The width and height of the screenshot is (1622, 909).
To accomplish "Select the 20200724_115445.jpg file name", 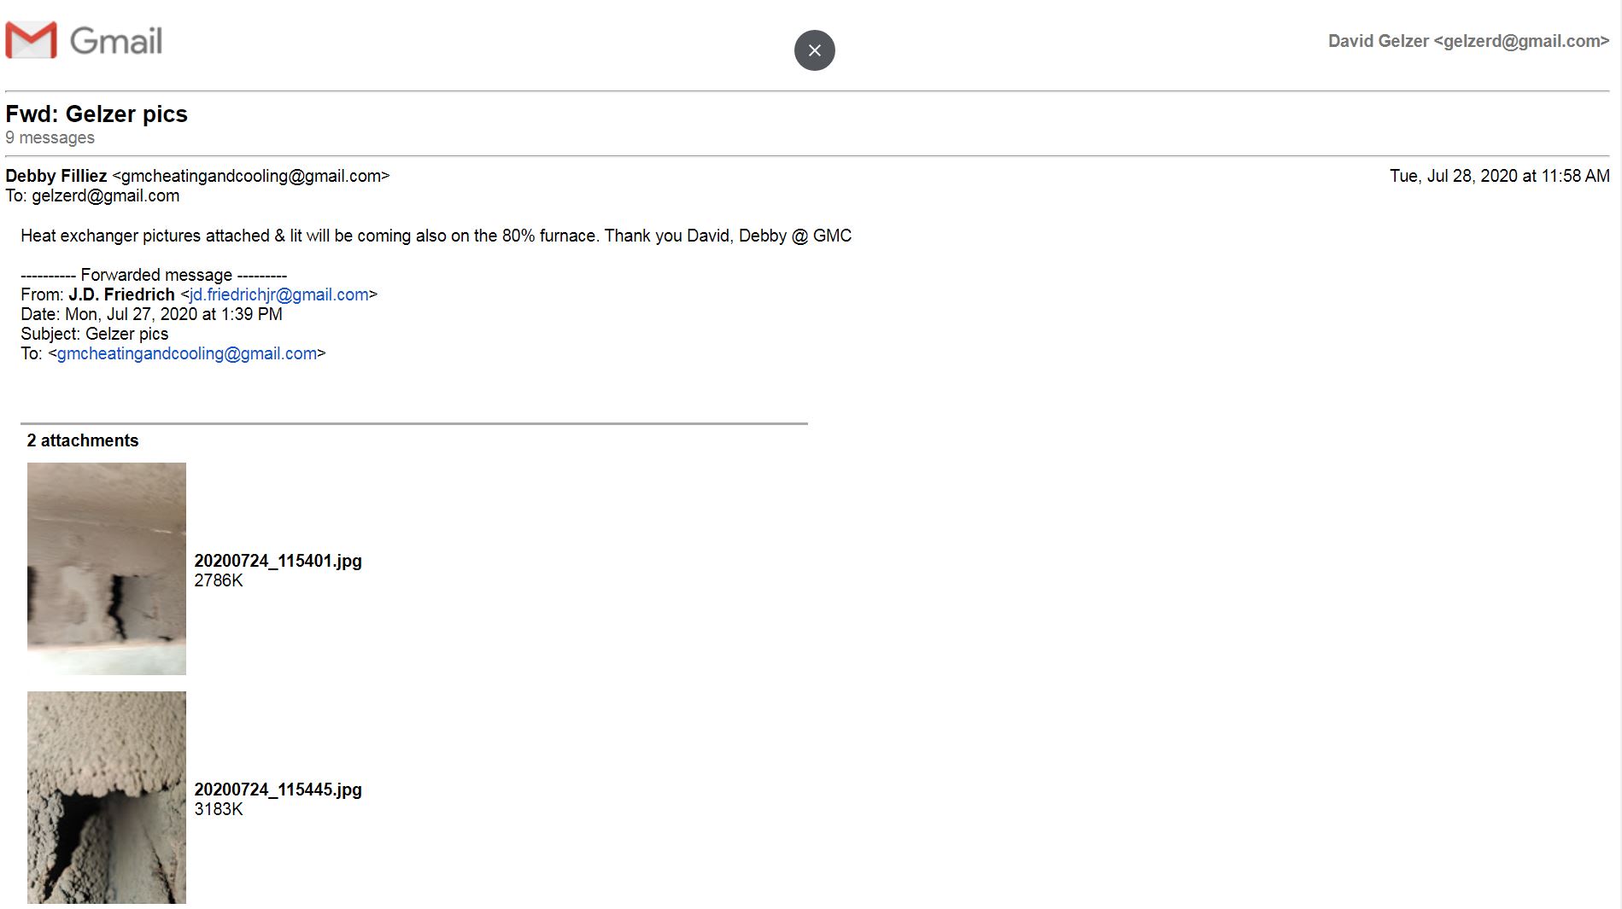I will pyautogui.click(x=278, y=790).
